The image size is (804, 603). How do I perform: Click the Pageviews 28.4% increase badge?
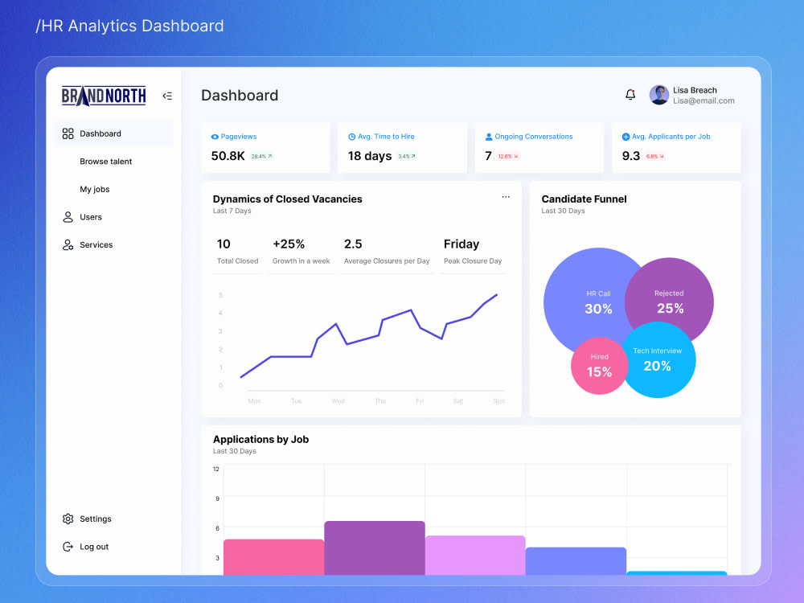(x=261, y=157)
